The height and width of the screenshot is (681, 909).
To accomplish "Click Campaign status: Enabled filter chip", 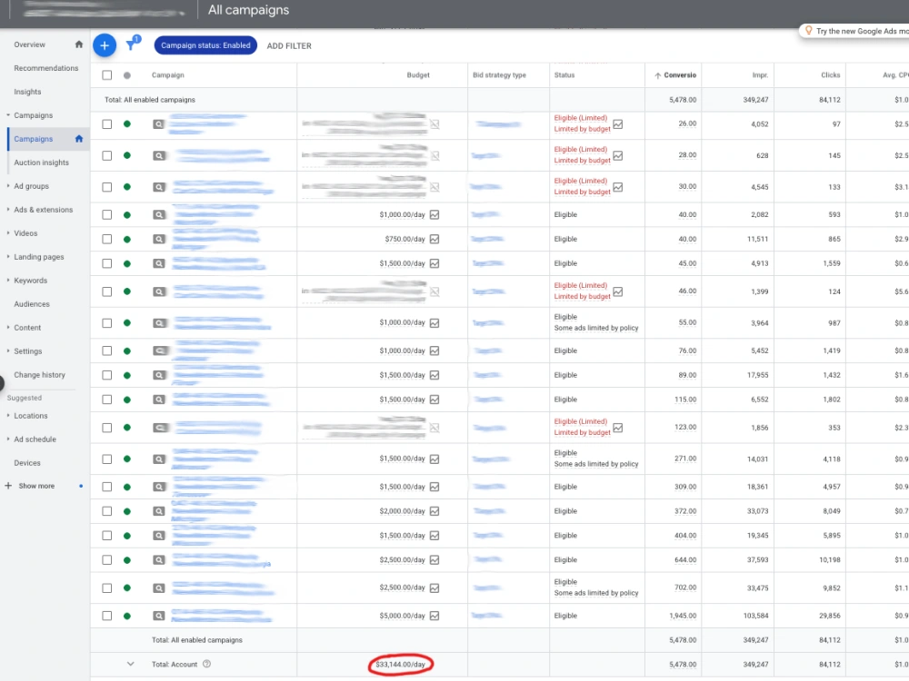I will [205, 45].
